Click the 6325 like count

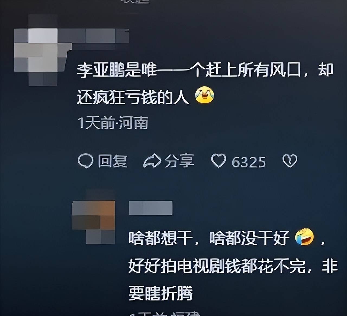click(249, 162)
